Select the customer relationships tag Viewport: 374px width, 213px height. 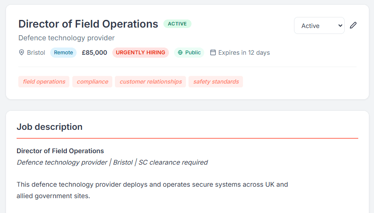tap(151, 81)
